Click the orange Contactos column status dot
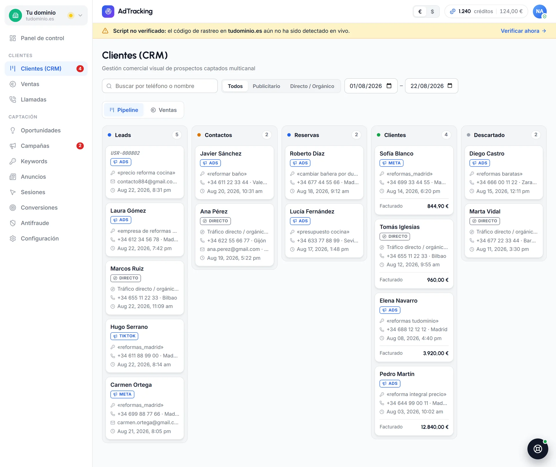The image size is (556, 467). pyautogui.click(x=199, y=135)
